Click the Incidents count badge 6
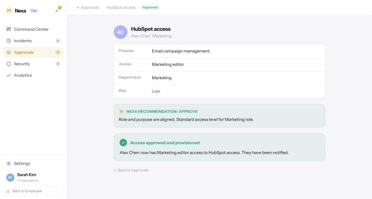The width and height of the screenshot is (372, 199). (58, 41)
